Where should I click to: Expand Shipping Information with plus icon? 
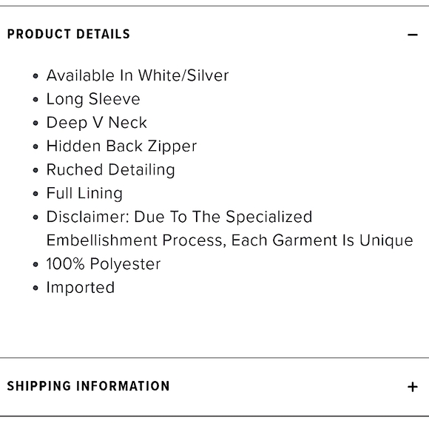coord(412,387)
